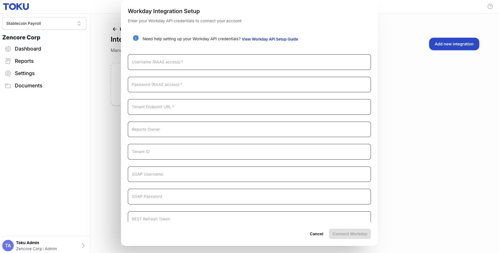Screen dimensions: 499x253
Task: Click the TA user avatar
Action: 8,246
